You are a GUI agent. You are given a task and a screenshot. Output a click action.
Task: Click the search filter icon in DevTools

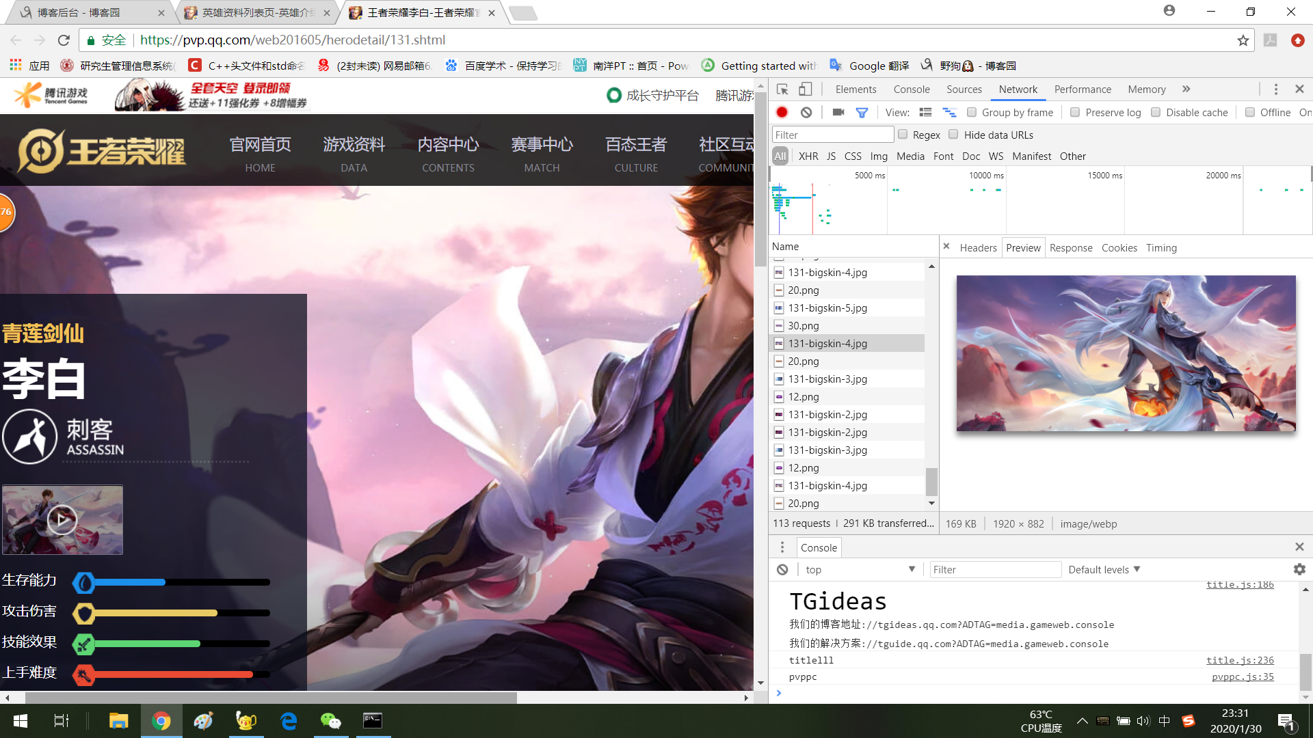(x=862, y=112)
